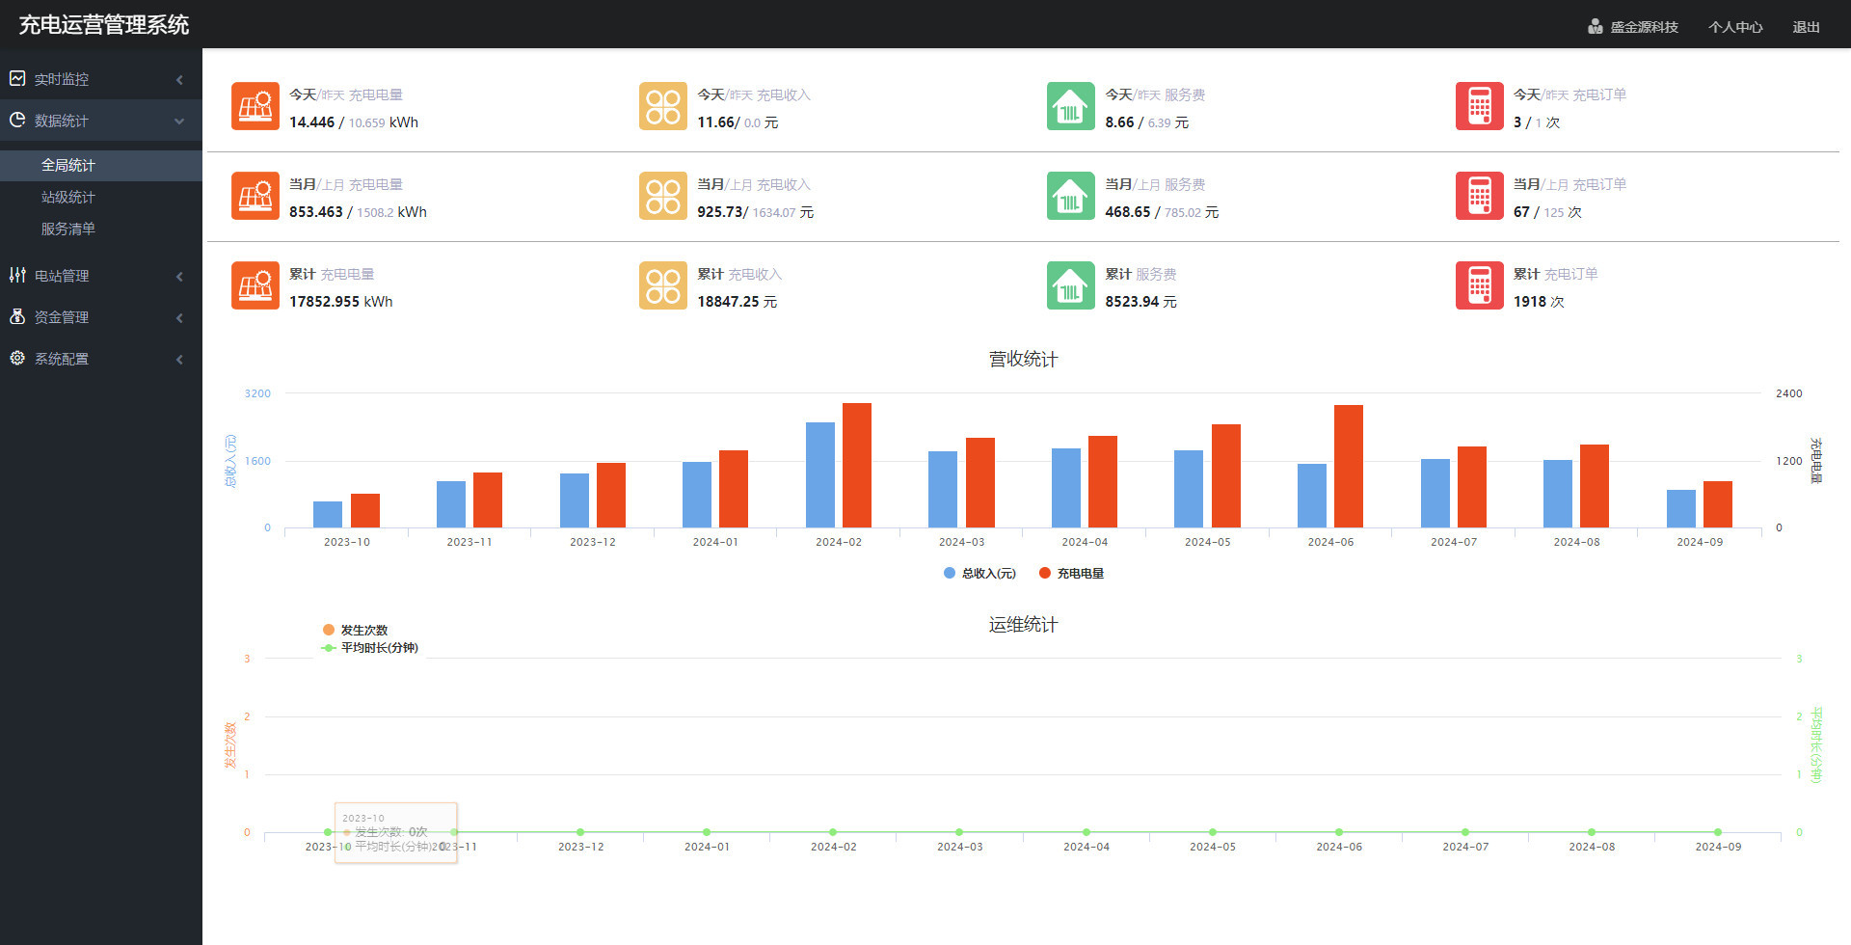The width and height of the screenshot is (1851, 945).
Task: Click the 系统配置 gear icon in sidebar
Action: point(17,359)
